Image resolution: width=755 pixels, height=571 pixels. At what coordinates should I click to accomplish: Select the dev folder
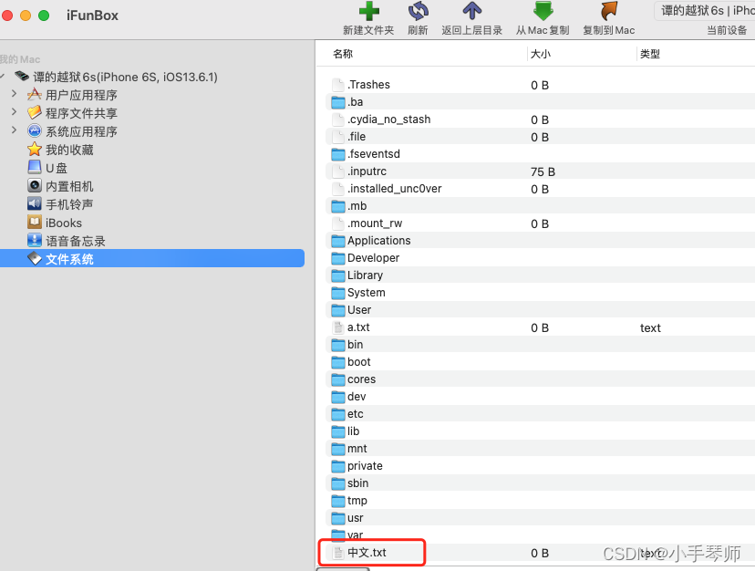[x=357, y=397]
